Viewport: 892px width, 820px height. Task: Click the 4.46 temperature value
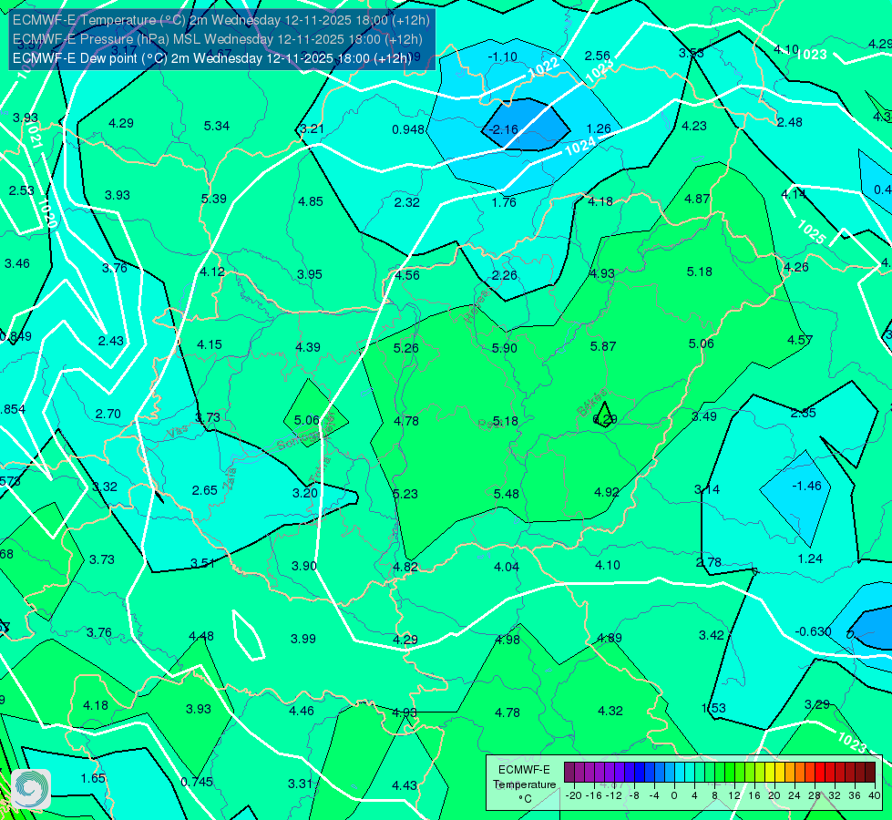302,711
